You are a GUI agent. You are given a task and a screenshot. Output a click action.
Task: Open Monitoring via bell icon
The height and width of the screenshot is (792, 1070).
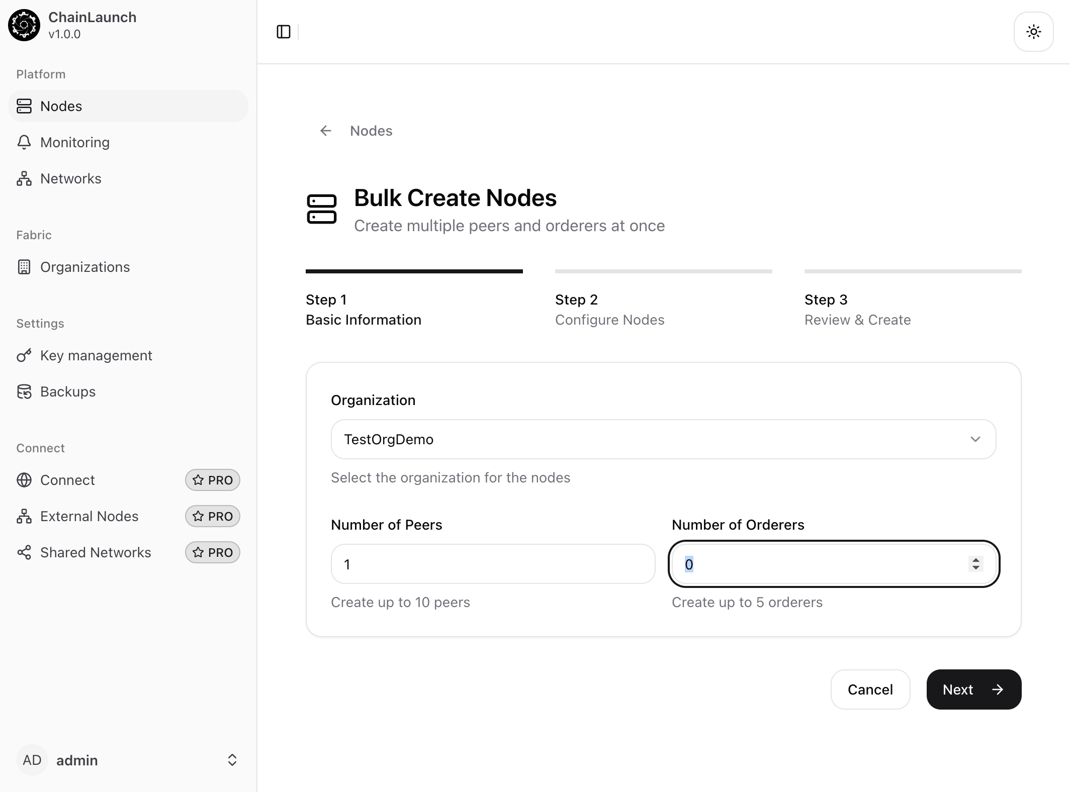(x=24, y=143)
